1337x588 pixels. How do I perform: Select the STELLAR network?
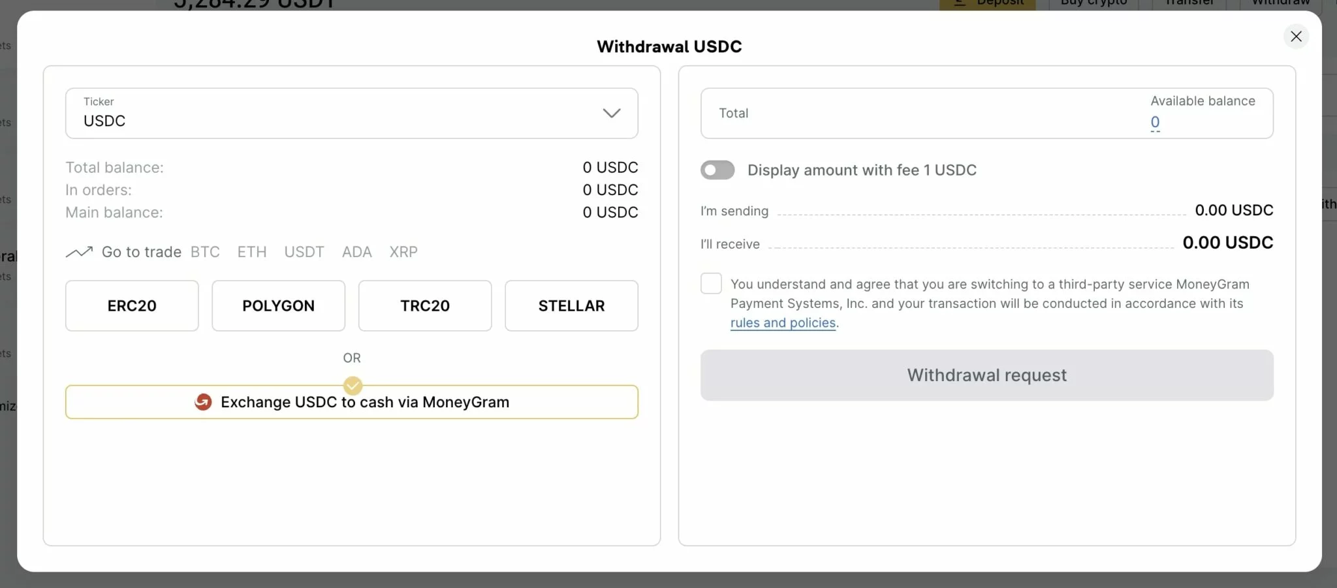[x=571, y=305]
